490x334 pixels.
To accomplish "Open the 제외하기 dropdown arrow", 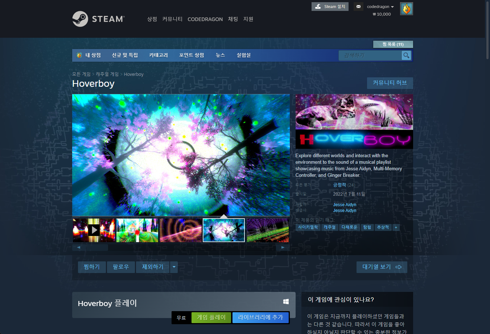I will [174, 267].
